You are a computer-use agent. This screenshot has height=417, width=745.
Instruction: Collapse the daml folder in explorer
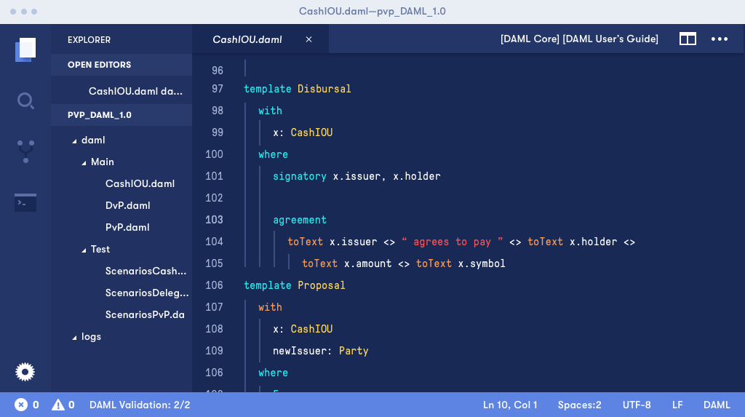(74, 140)
